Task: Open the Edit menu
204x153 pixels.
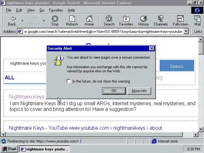Action: click(x=19, y=10)
